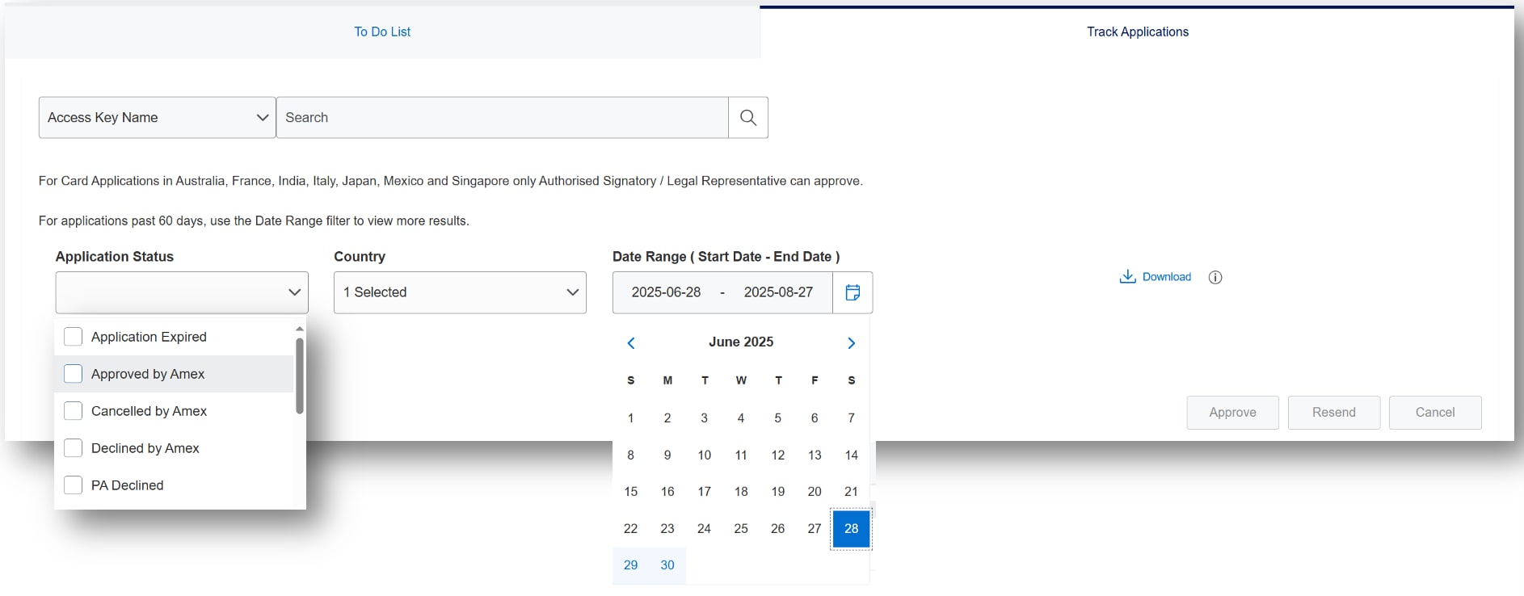The width and height of the screenshot is (1524, 596).
Task: Tick the Approved by Amex checkbox
Action: 73,374
